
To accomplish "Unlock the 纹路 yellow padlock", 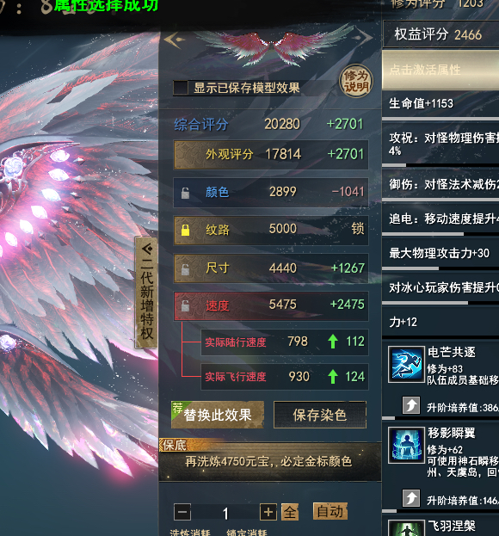I will (185, 230).
